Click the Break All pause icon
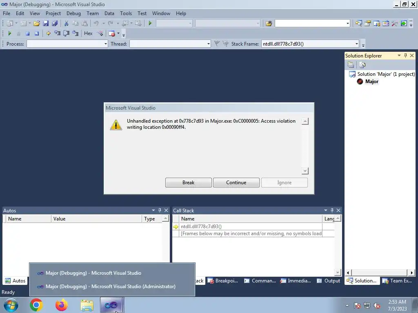 point(18,33)
